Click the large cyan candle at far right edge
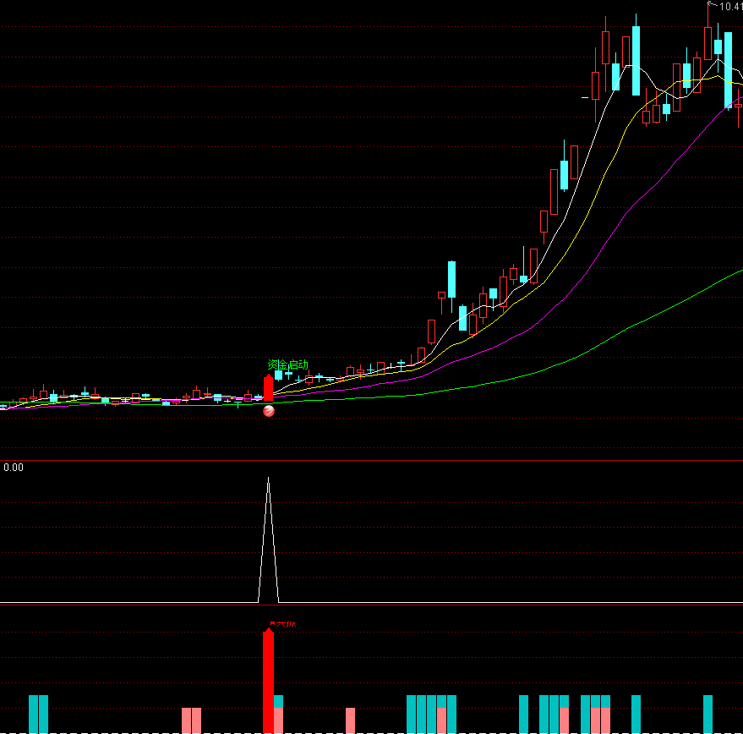 pos(728,70)
